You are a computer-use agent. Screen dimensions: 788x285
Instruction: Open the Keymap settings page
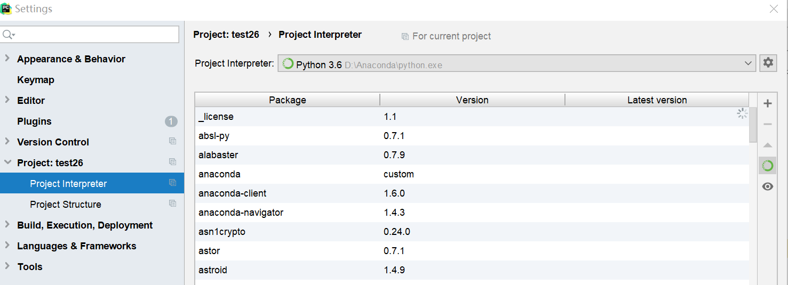point(36,80)
